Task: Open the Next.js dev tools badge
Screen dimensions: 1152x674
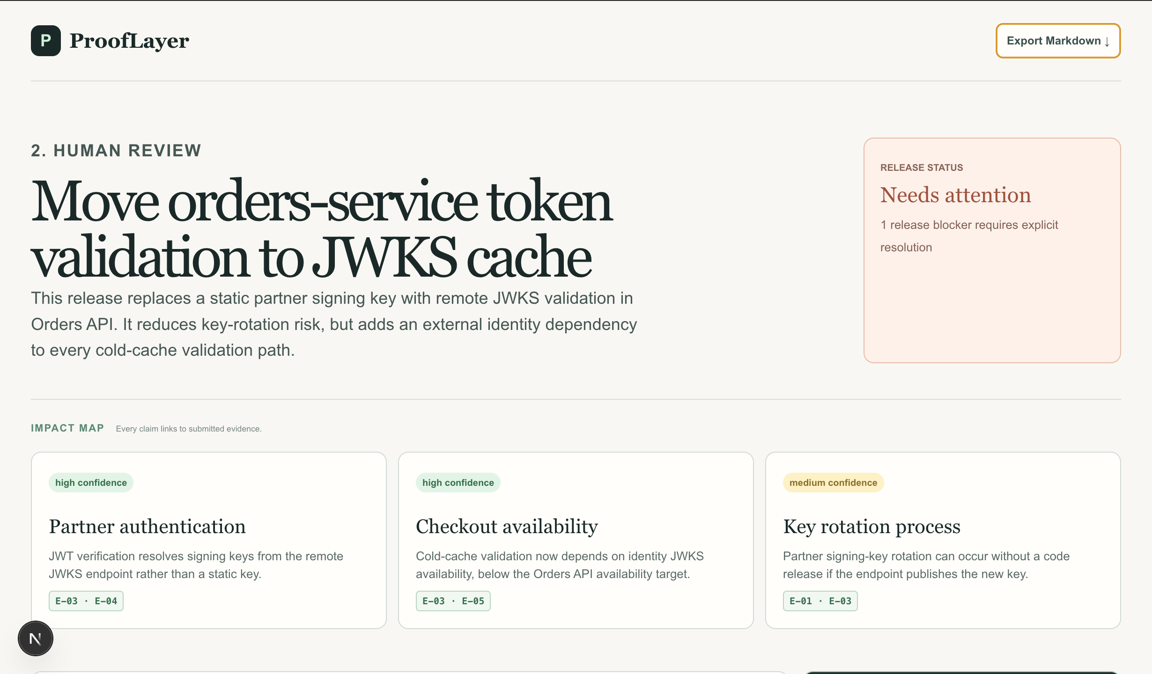Action: point(36,638)
